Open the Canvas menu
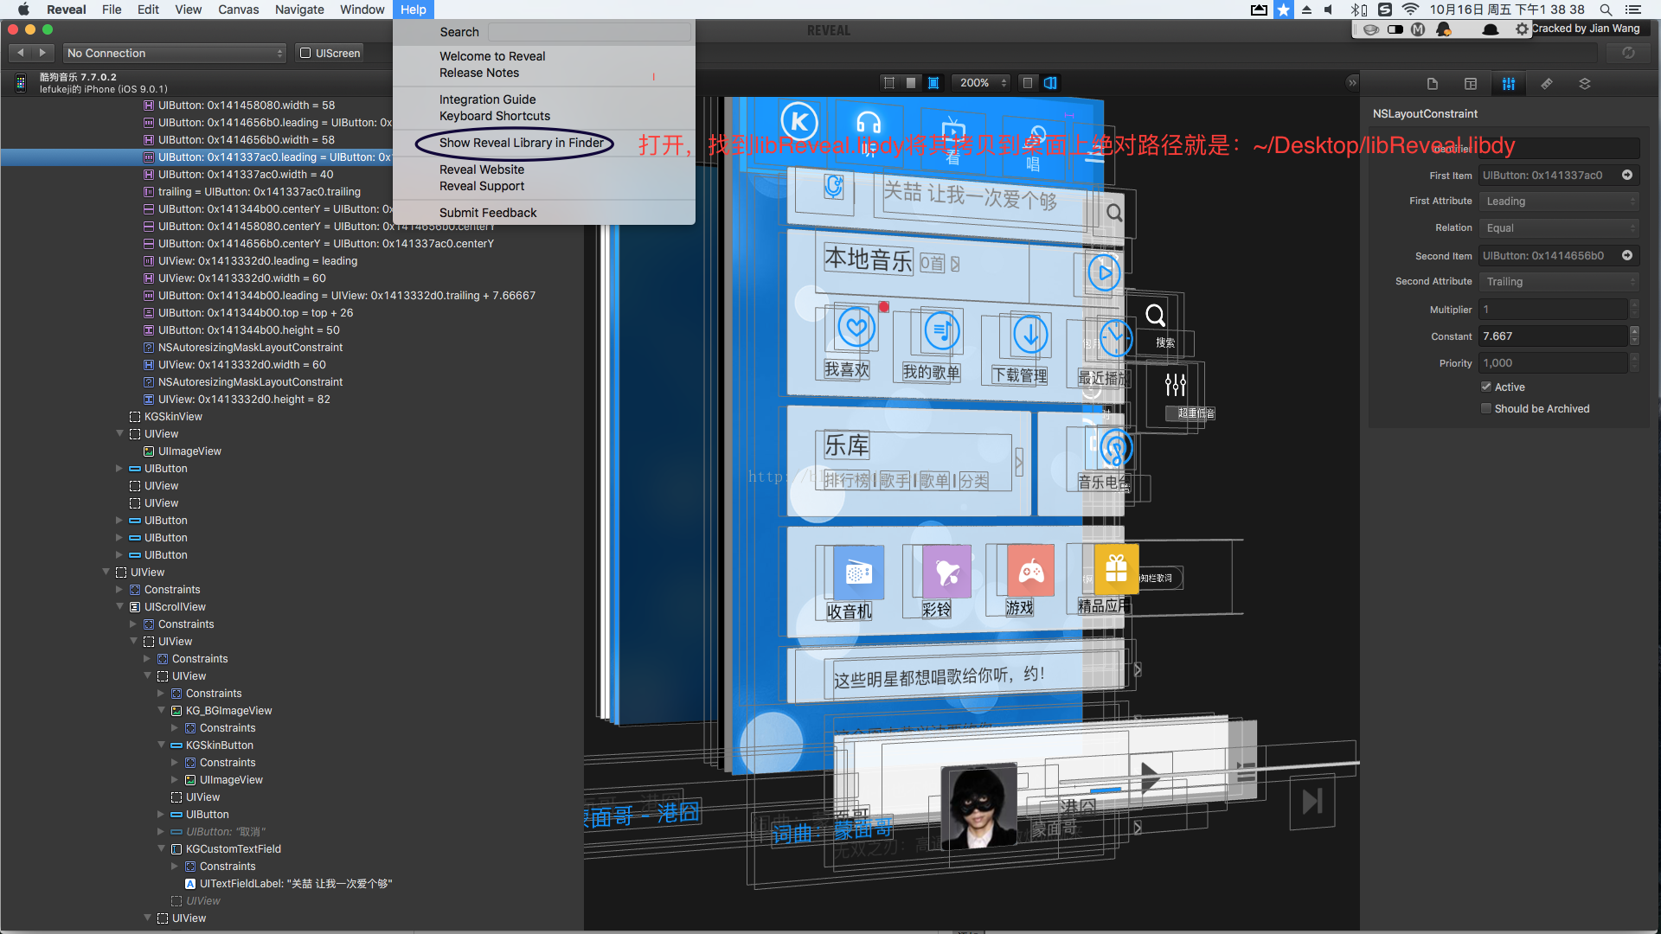Viewport: 1661px width, 934px height. point(238,10)
